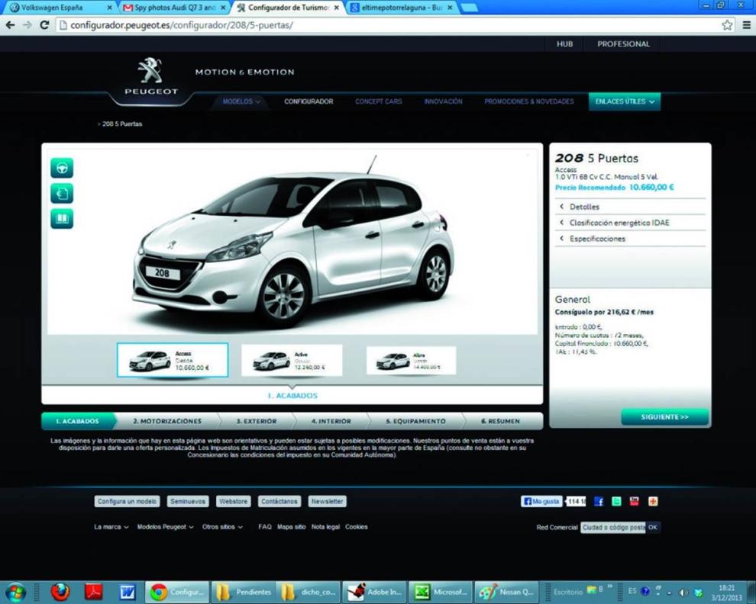Open the Modelos Peugeot footer dropdown

pos(166,527)
